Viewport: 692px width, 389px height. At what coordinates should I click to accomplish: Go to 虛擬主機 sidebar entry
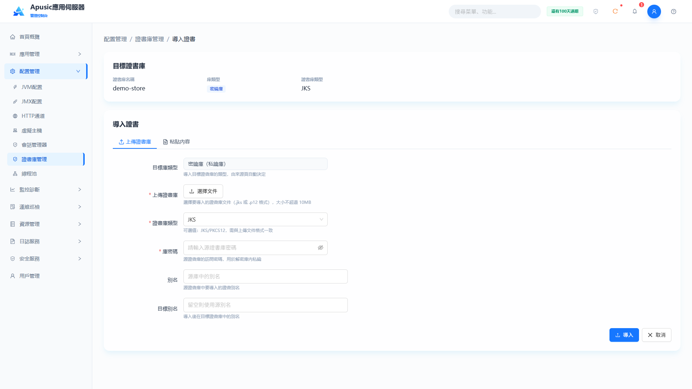pos(46,130)
